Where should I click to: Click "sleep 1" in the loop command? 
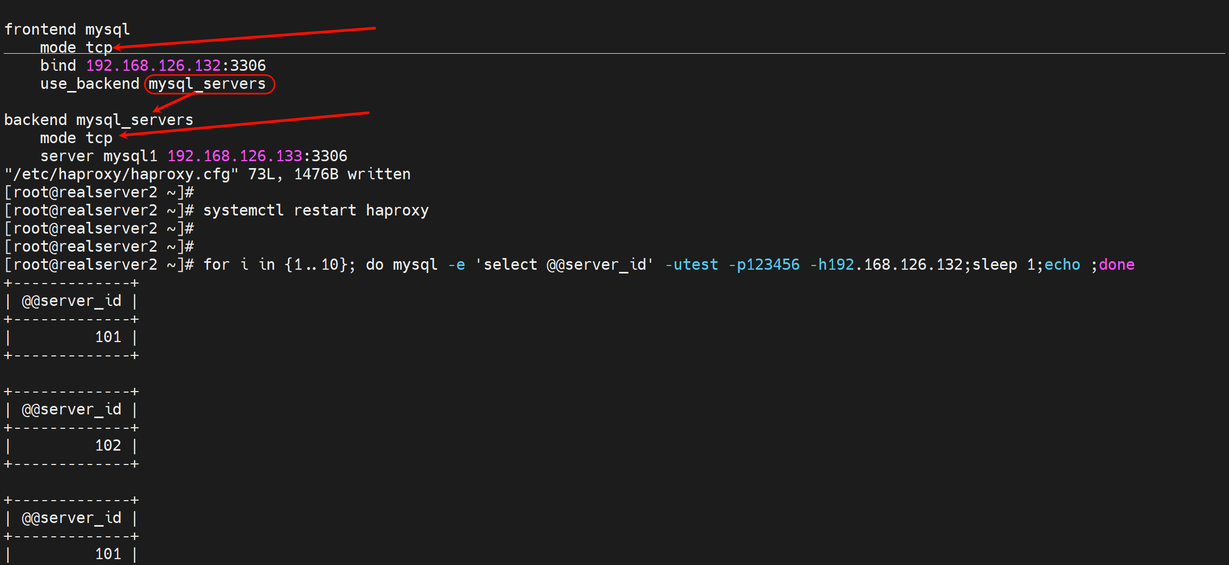1003,264
